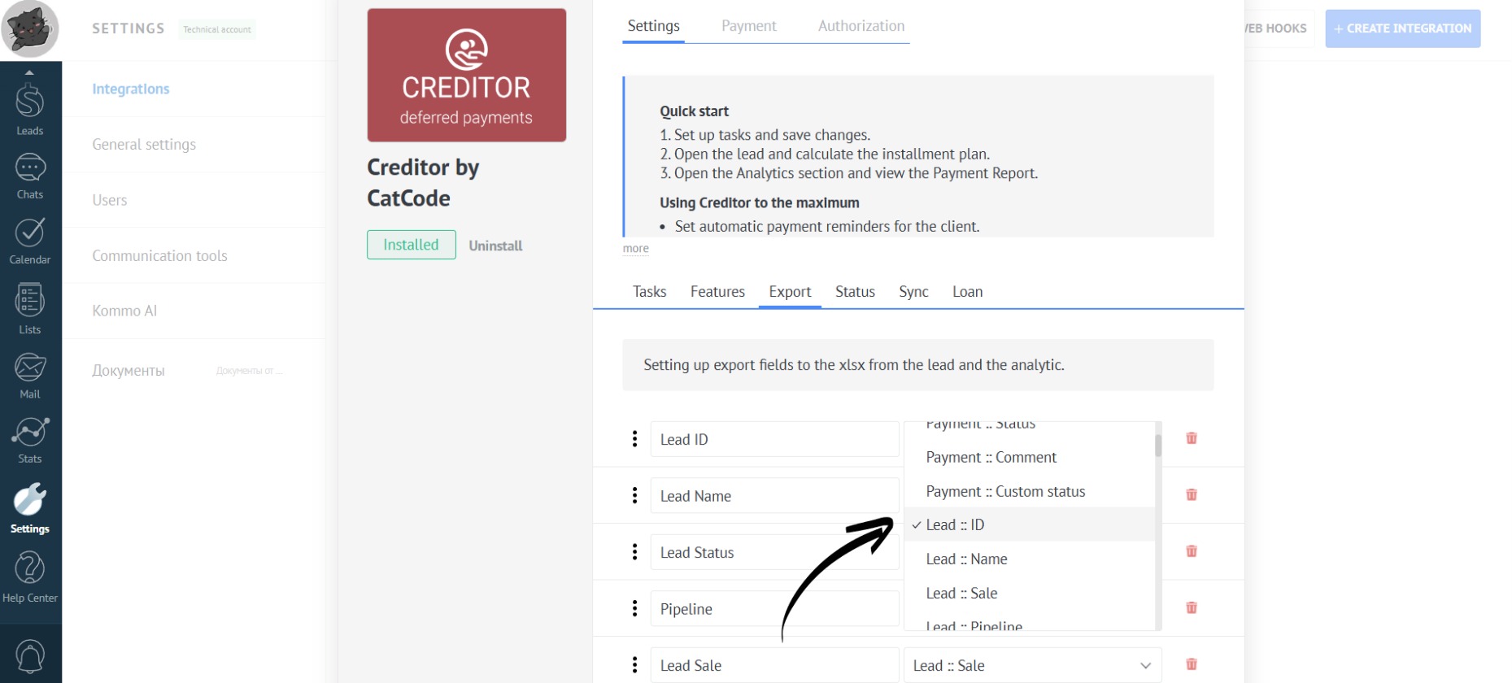The image size is (1512, 683).
Task: Choose 'Payment :: Custom status' from list
Action: coord(1005,492)
